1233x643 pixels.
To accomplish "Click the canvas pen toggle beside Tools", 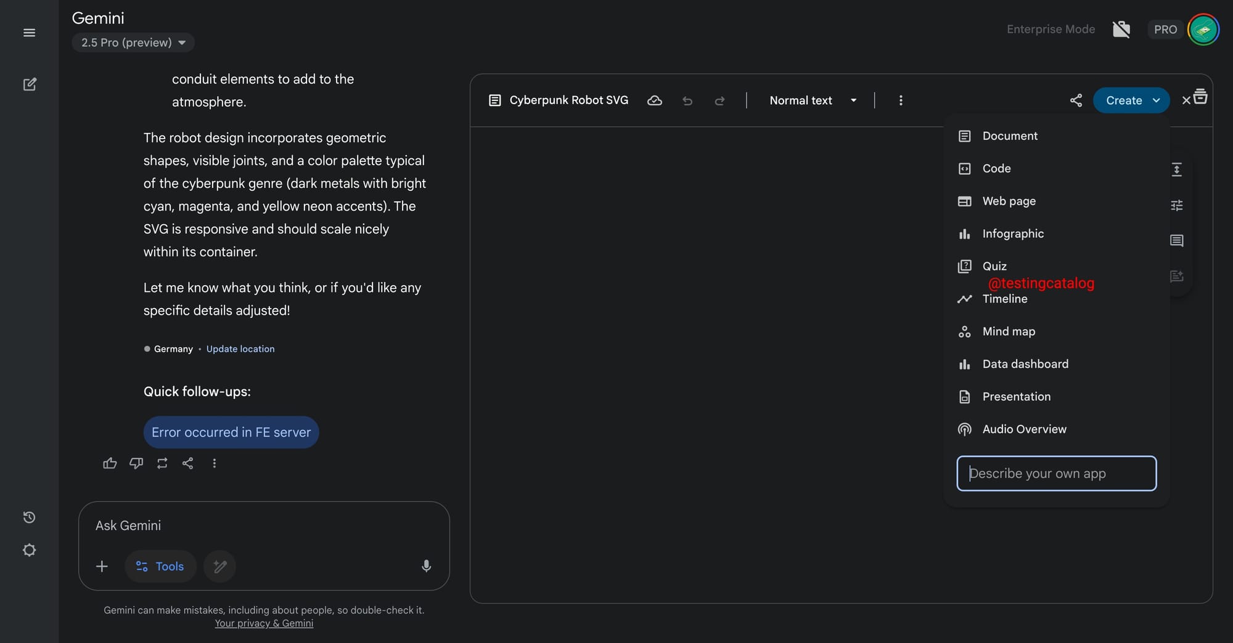I will [220, 566].
